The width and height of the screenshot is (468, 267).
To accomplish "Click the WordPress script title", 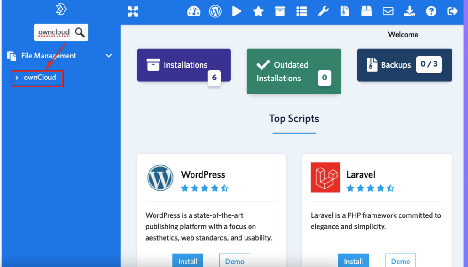I will [203, 174].
